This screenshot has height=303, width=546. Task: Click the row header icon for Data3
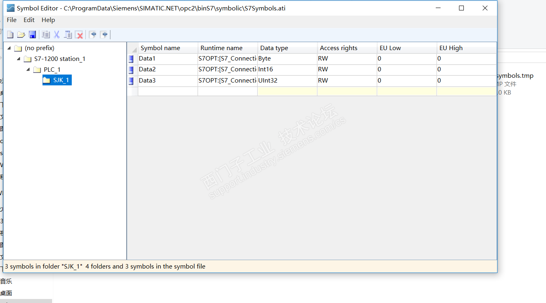pyautogui.click(x=131, y=81)
